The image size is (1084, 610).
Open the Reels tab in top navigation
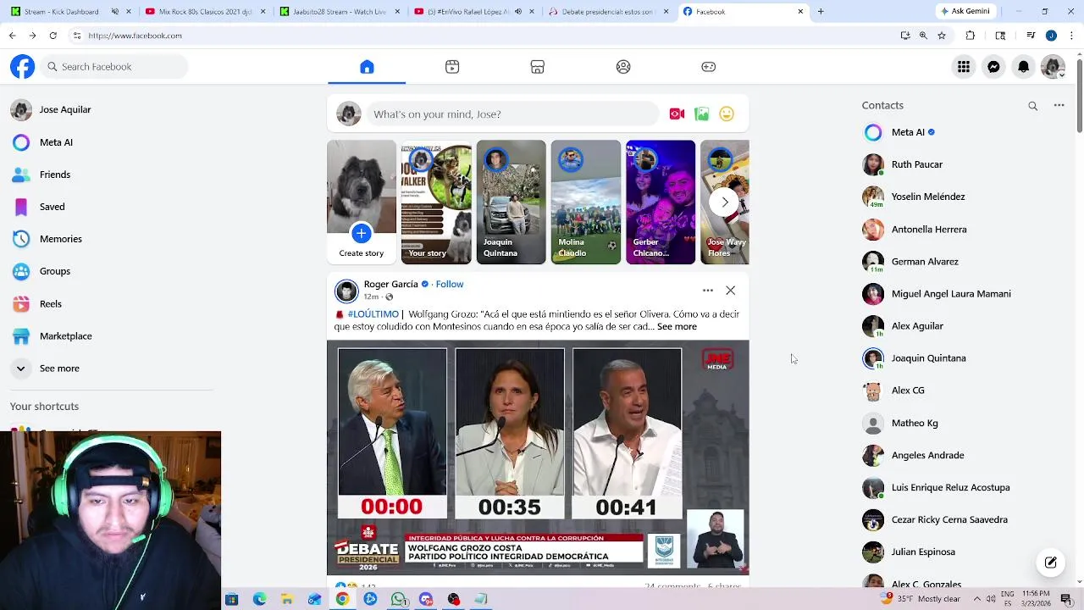pyautogui.click(x=452, y=67)
